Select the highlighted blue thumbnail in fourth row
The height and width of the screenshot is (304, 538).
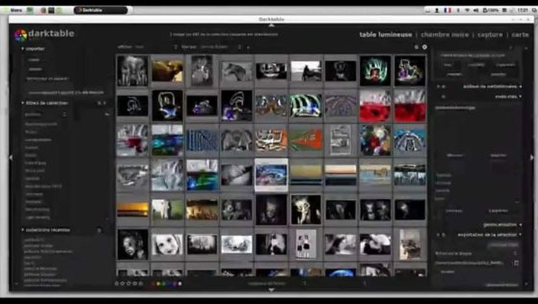(271, 175)
